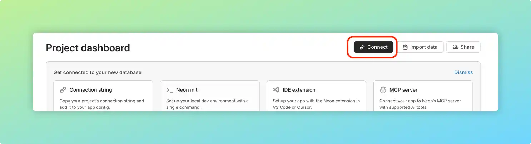Click the link icon inside the Connect button
Image resolution: width=531 pixels, height=144 pixels.
[x=362, y=47]
